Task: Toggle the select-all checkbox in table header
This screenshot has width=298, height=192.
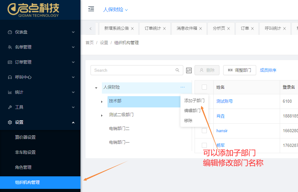Action: click(x=204, y=87)
